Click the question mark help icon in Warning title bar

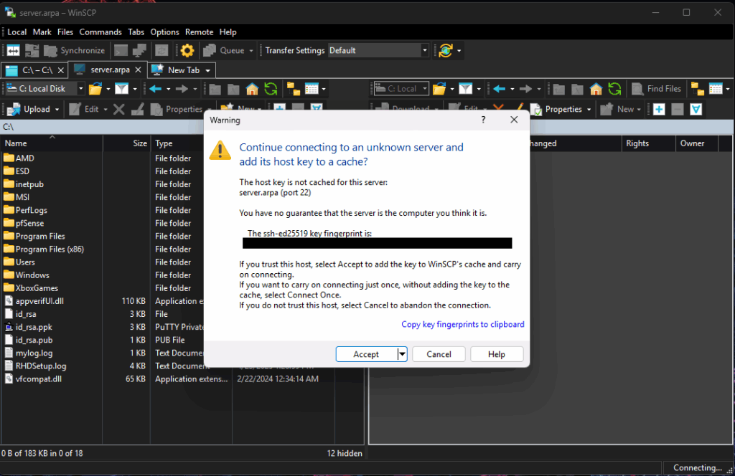[483, 120]
